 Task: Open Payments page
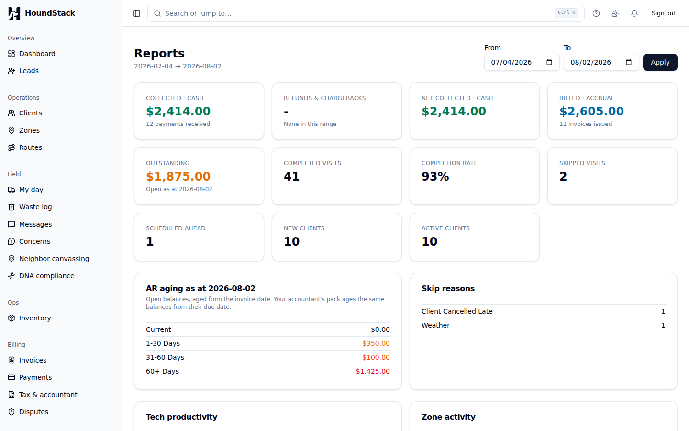pyautogui.click(x=61, y=377)
